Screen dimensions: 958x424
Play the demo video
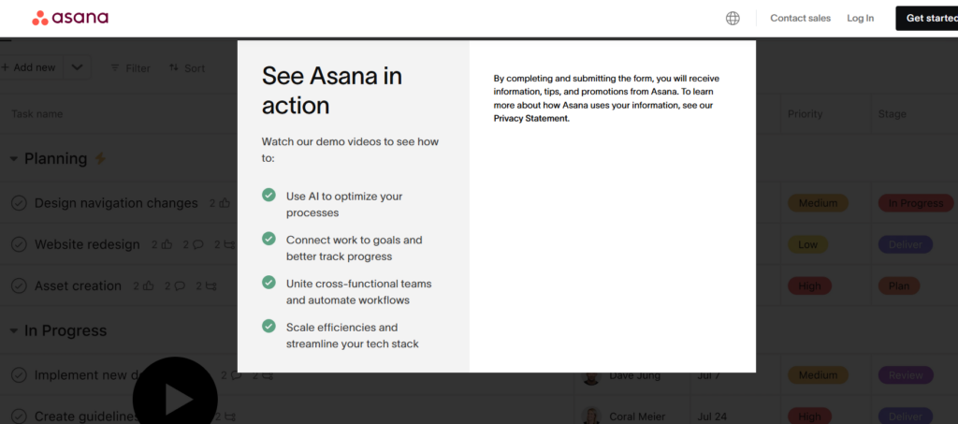coord(175,399)
